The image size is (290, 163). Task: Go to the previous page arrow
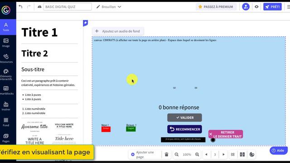pyautogui.click(x=206, y=154)
